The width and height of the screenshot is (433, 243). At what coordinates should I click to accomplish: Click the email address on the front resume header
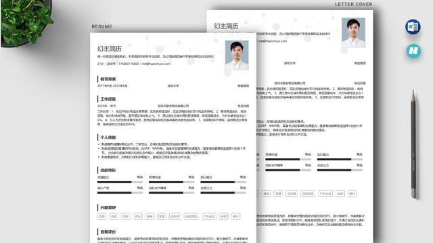click(156, 63)
